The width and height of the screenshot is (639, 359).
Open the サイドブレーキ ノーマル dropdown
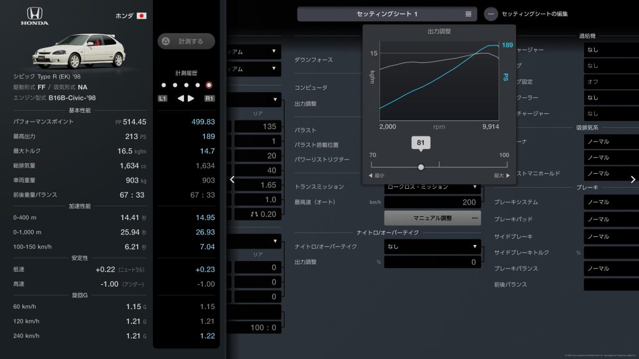coord(612,236)
